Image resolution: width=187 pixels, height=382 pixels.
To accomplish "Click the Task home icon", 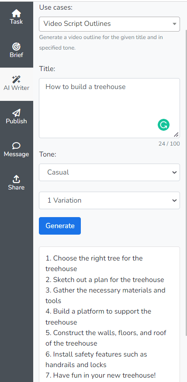I will coord(16,13).
